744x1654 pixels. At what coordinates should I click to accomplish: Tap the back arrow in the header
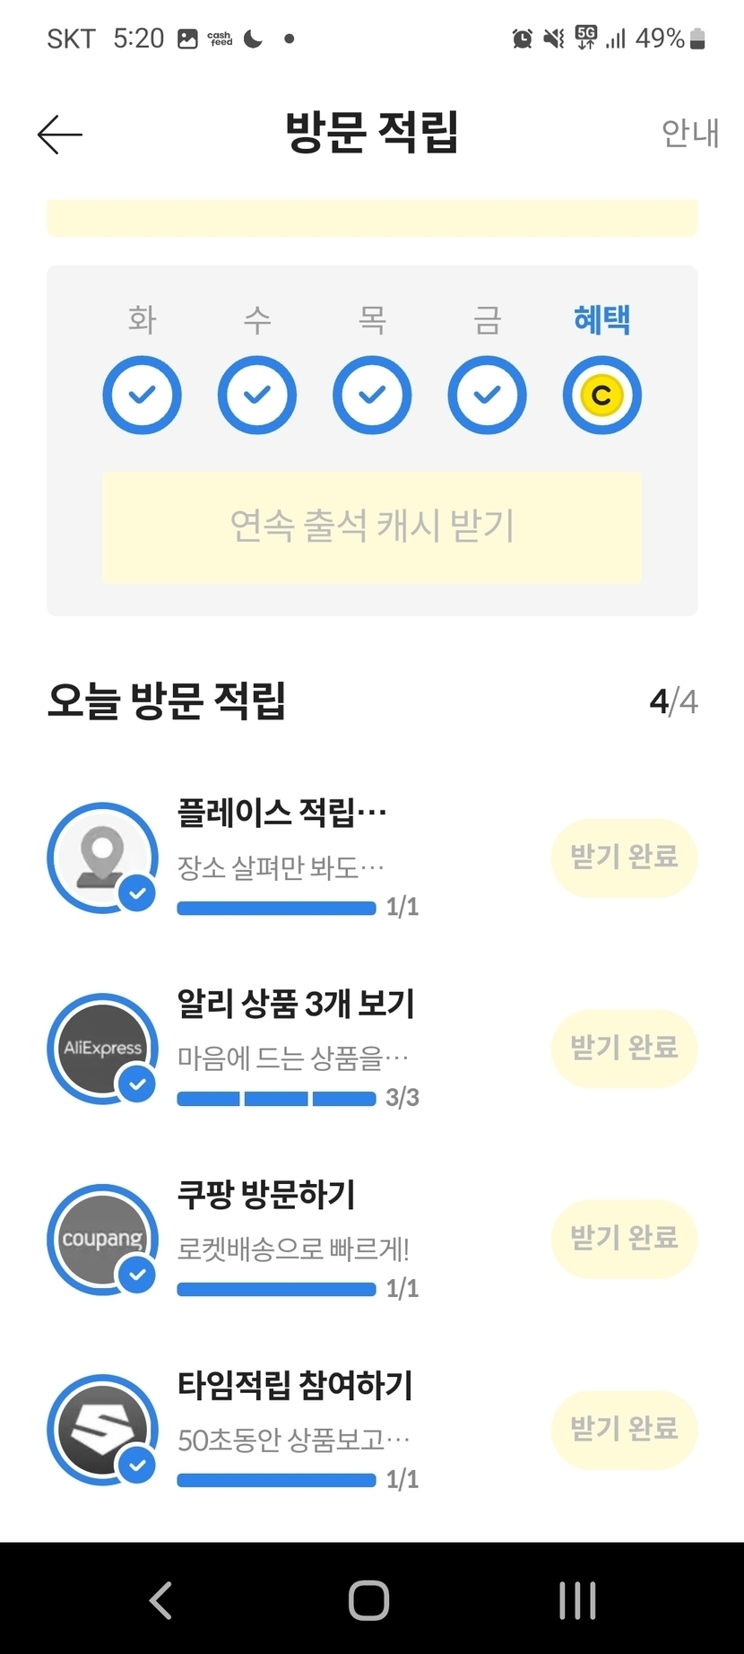[60, 135]
